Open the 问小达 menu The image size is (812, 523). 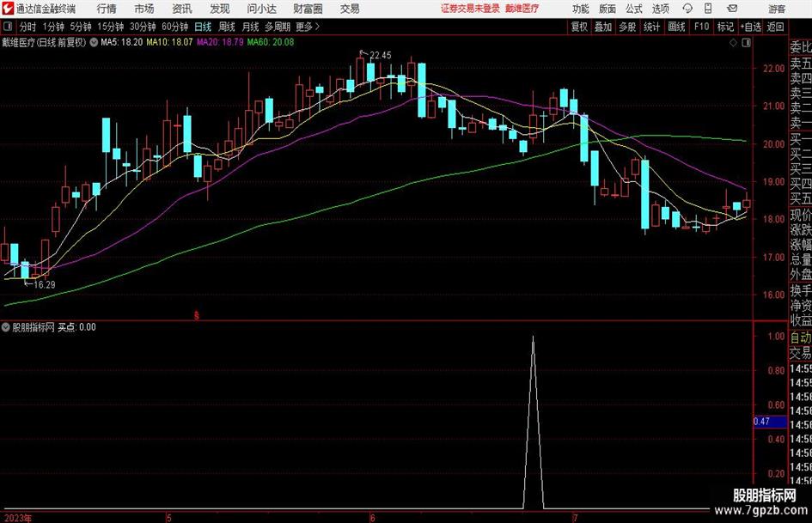pos(261,9)
